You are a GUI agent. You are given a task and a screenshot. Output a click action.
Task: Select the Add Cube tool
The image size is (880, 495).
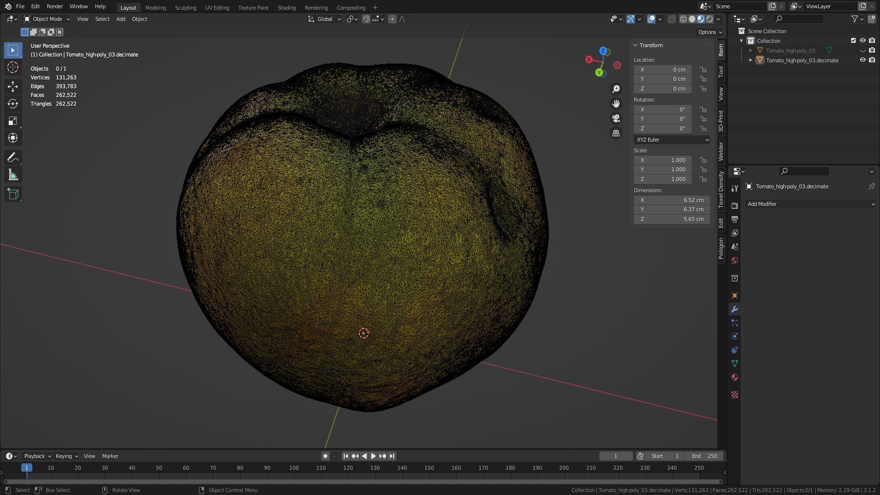(x=13, y=194)
